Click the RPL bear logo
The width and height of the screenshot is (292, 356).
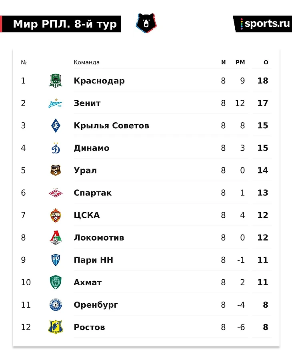(146, 23)
